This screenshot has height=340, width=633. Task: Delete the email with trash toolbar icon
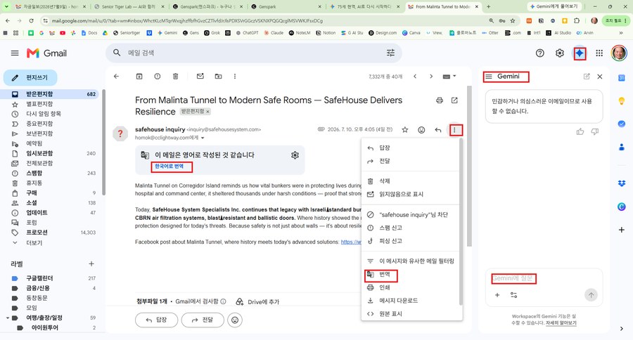click(x=176, y=77)
